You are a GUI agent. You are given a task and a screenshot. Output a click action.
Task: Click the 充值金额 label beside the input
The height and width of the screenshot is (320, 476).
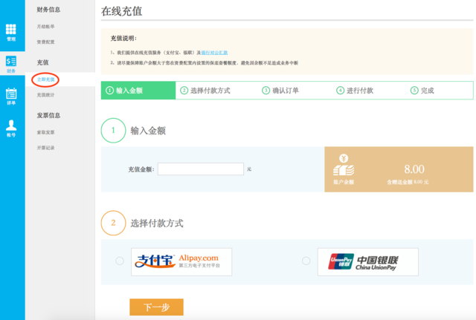click(141, 169)
